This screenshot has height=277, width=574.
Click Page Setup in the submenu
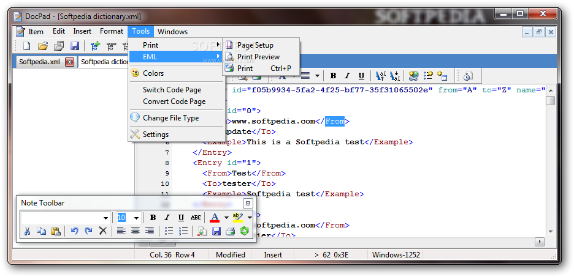[x=261, y=45]
